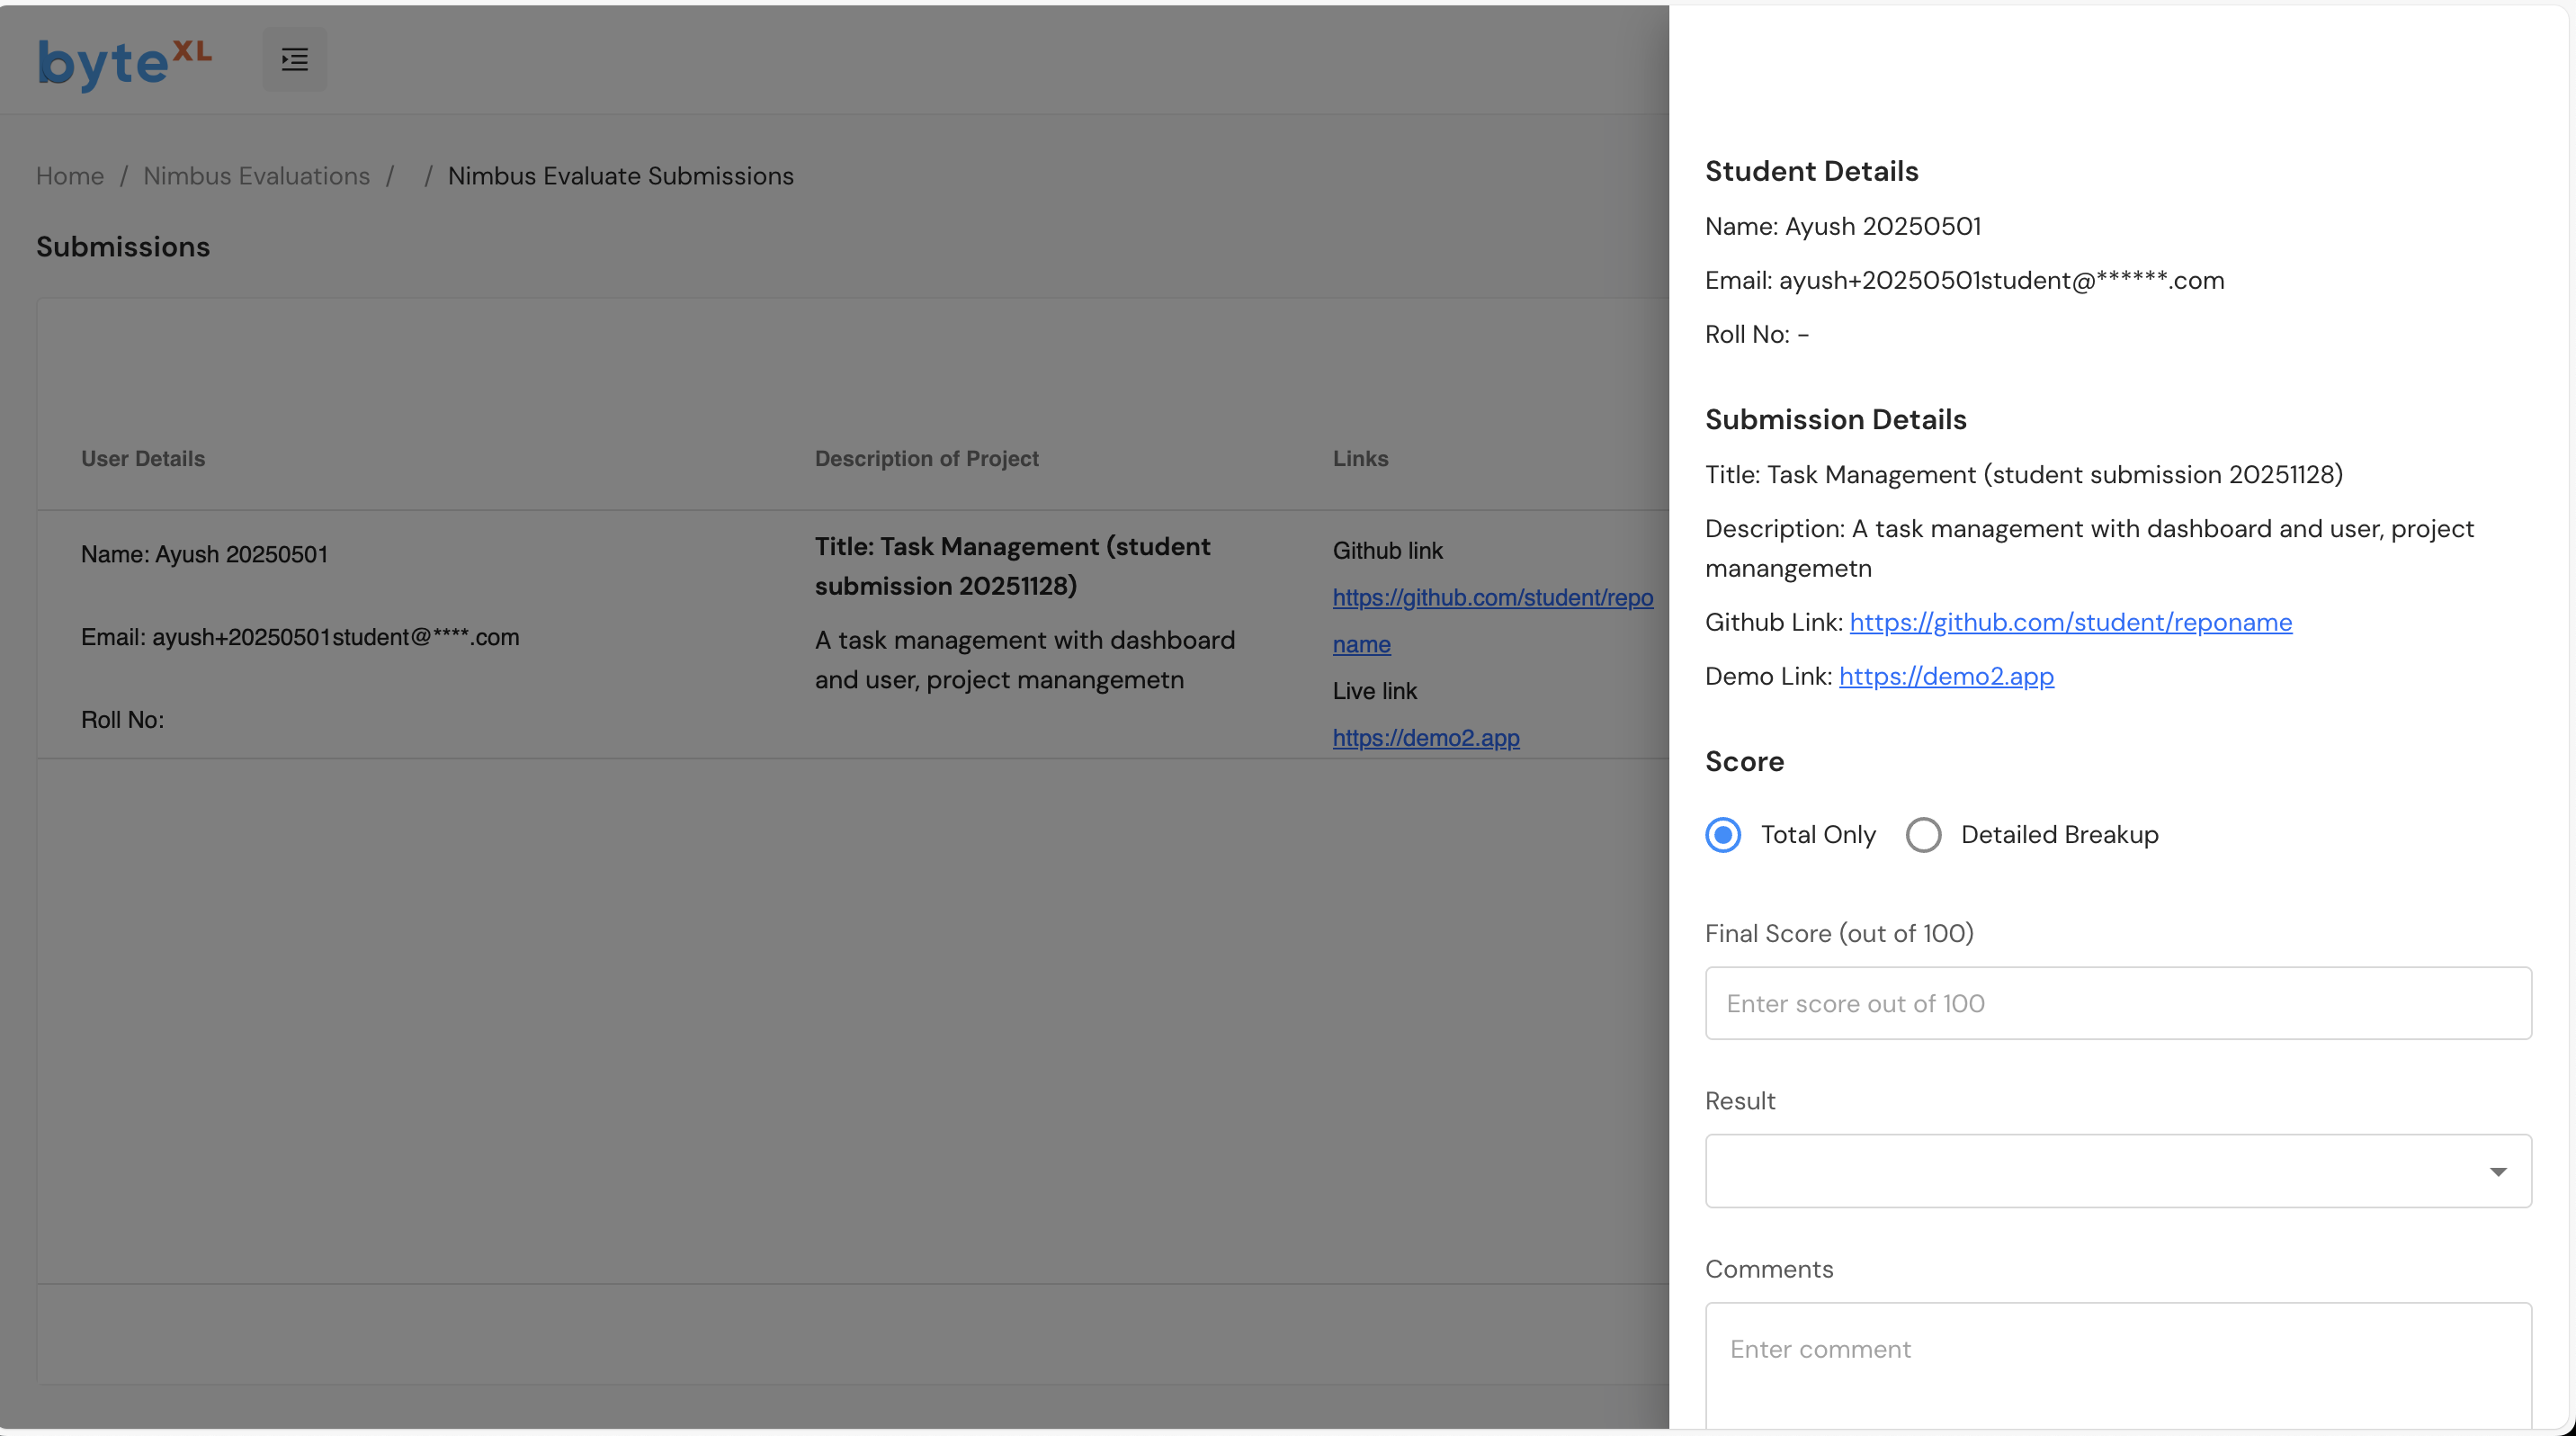The image size is (2576, 1436).
Task: Focus the Final Score input field
Action: tap(2117, 1003)
